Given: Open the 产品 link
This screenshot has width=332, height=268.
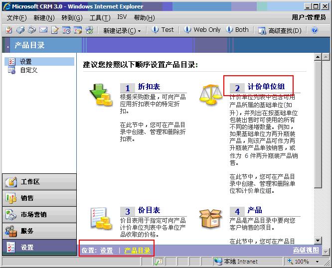Looking at the screenshot, I should 255,210.
